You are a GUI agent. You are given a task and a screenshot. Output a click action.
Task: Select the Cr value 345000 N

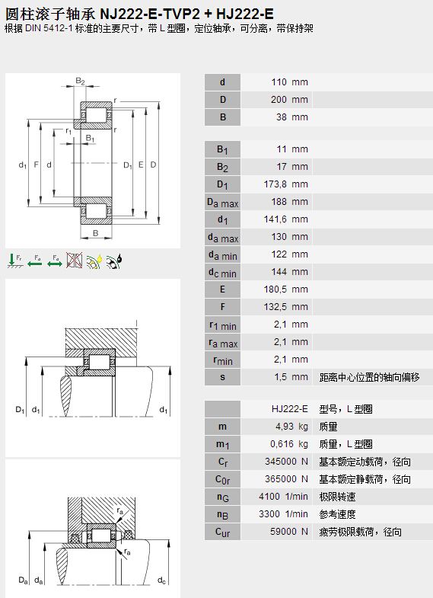coord(286,462)
